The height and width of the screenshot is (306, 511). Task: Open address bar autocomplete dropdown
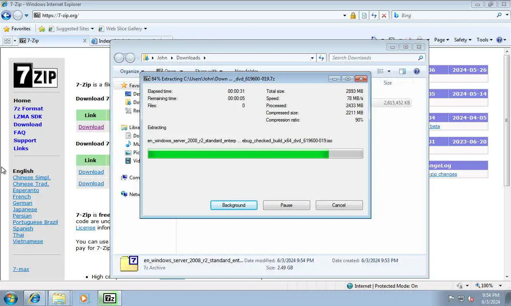tap(345, 16)
